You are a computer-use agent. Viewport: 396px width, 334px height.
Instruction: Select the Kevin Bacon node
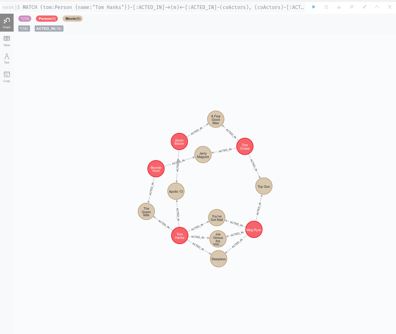179,142
